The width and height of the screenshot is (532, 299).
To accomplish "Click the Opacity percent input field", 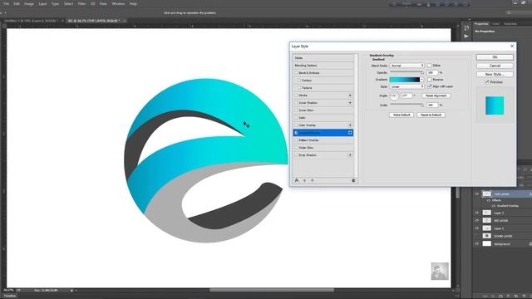I will point(432,72).
